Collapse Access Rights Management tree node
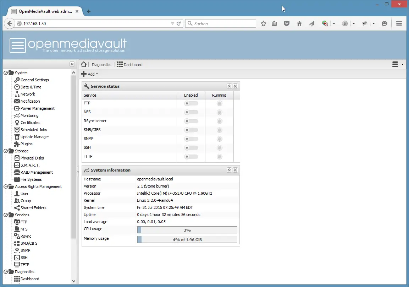Viewport: 409px width, 287px height. click(x=6, y=186)
